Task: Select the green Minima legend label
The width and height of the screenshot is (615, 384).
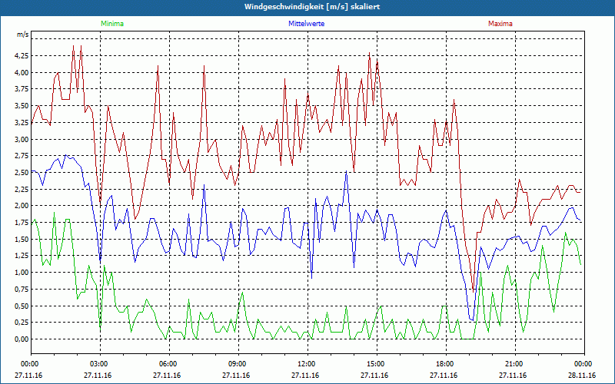Action: [112, 24]
